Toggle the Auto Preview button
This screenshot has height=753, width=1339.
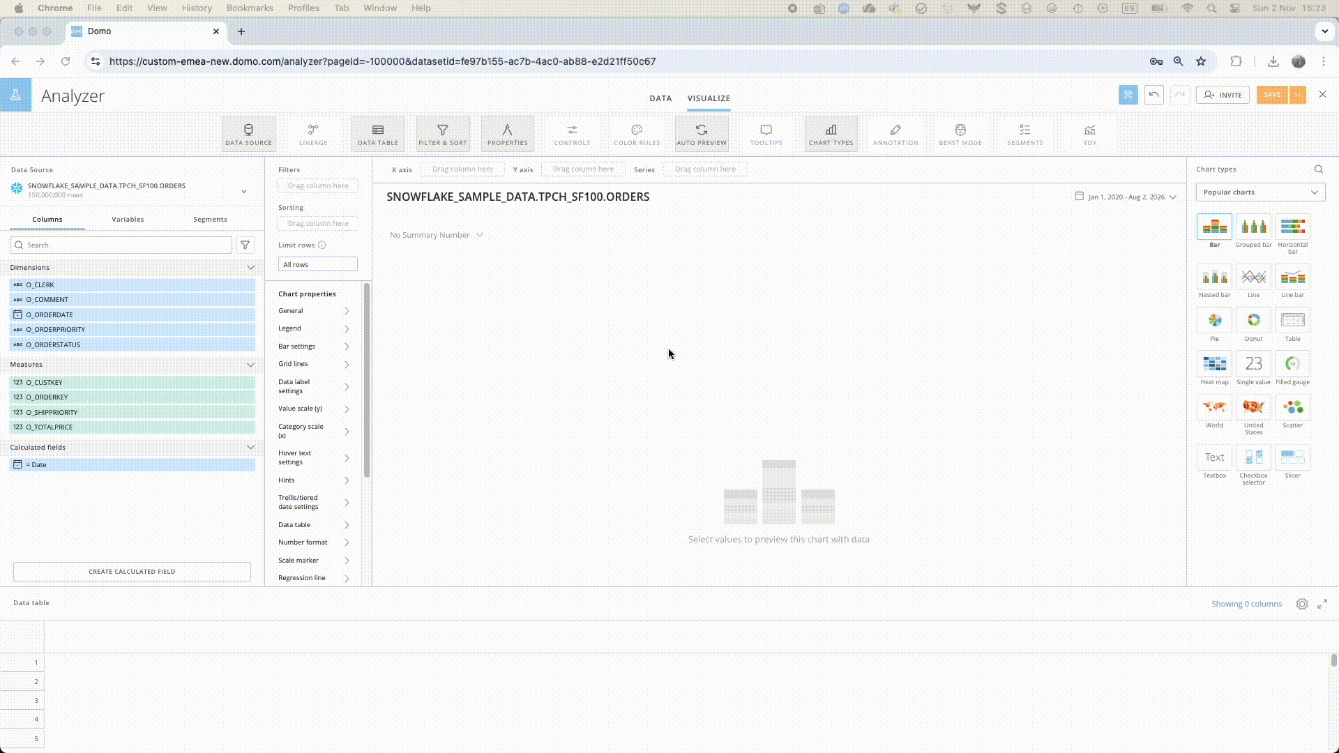pos(701,134)
